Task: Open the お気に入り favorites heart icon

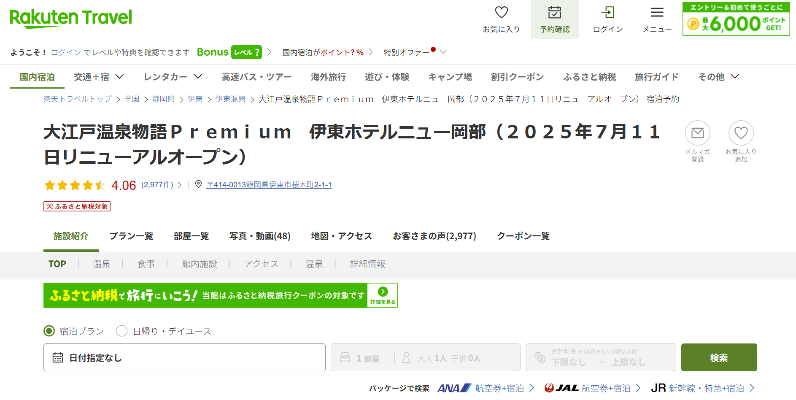Action: pyautogui.click(x=501, y=14)
